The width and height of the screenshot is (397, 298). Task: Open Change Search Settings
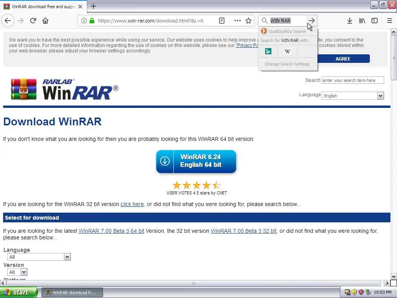(288, 64)
